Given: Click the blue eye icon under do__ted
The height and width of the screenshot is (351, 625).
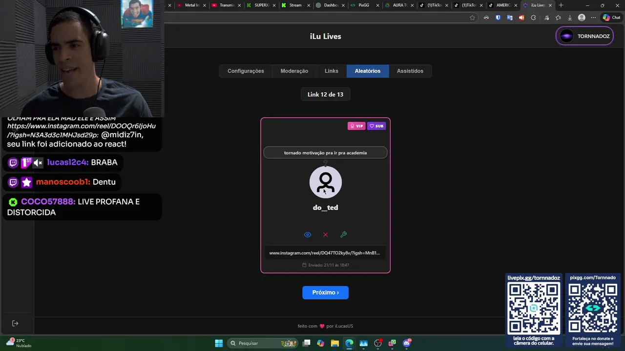Looking at the screenshot, I should click(x=308, y=234).
